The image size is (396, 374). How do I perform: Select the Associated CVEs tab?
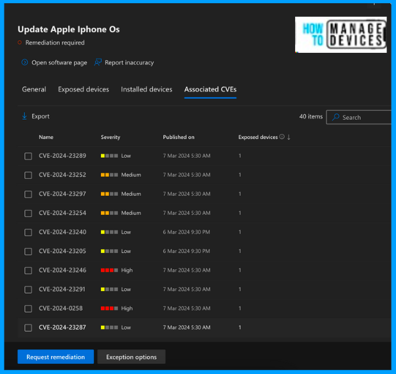click(210, 89)
